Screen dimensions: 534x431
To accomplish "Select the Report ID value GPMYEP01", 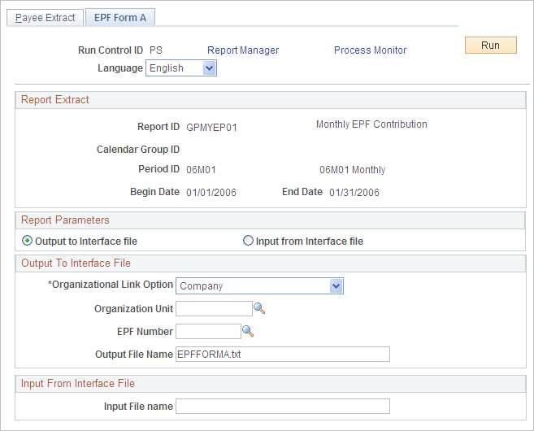I will [x=211, y=128].
